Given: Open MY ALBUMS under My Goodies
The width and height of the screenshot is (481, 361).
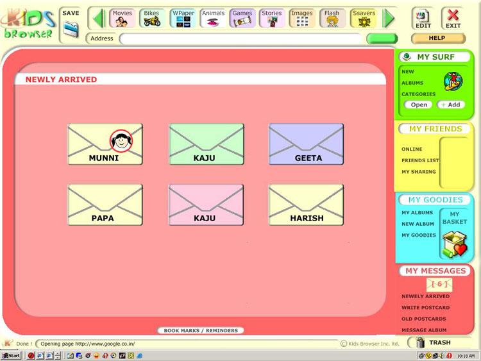Looking at the screenshot, I should (x=418, y=212).
